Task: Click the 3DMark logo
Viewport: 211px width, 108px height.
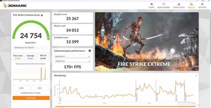Action: pos(15,5)
